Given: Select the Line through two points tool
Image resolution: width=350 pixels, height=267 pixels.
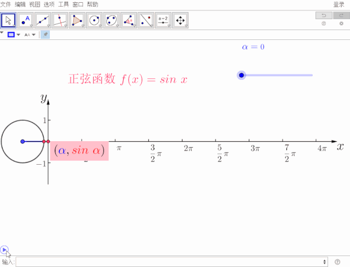Looking at the screenshot, I should coord(43,20).
